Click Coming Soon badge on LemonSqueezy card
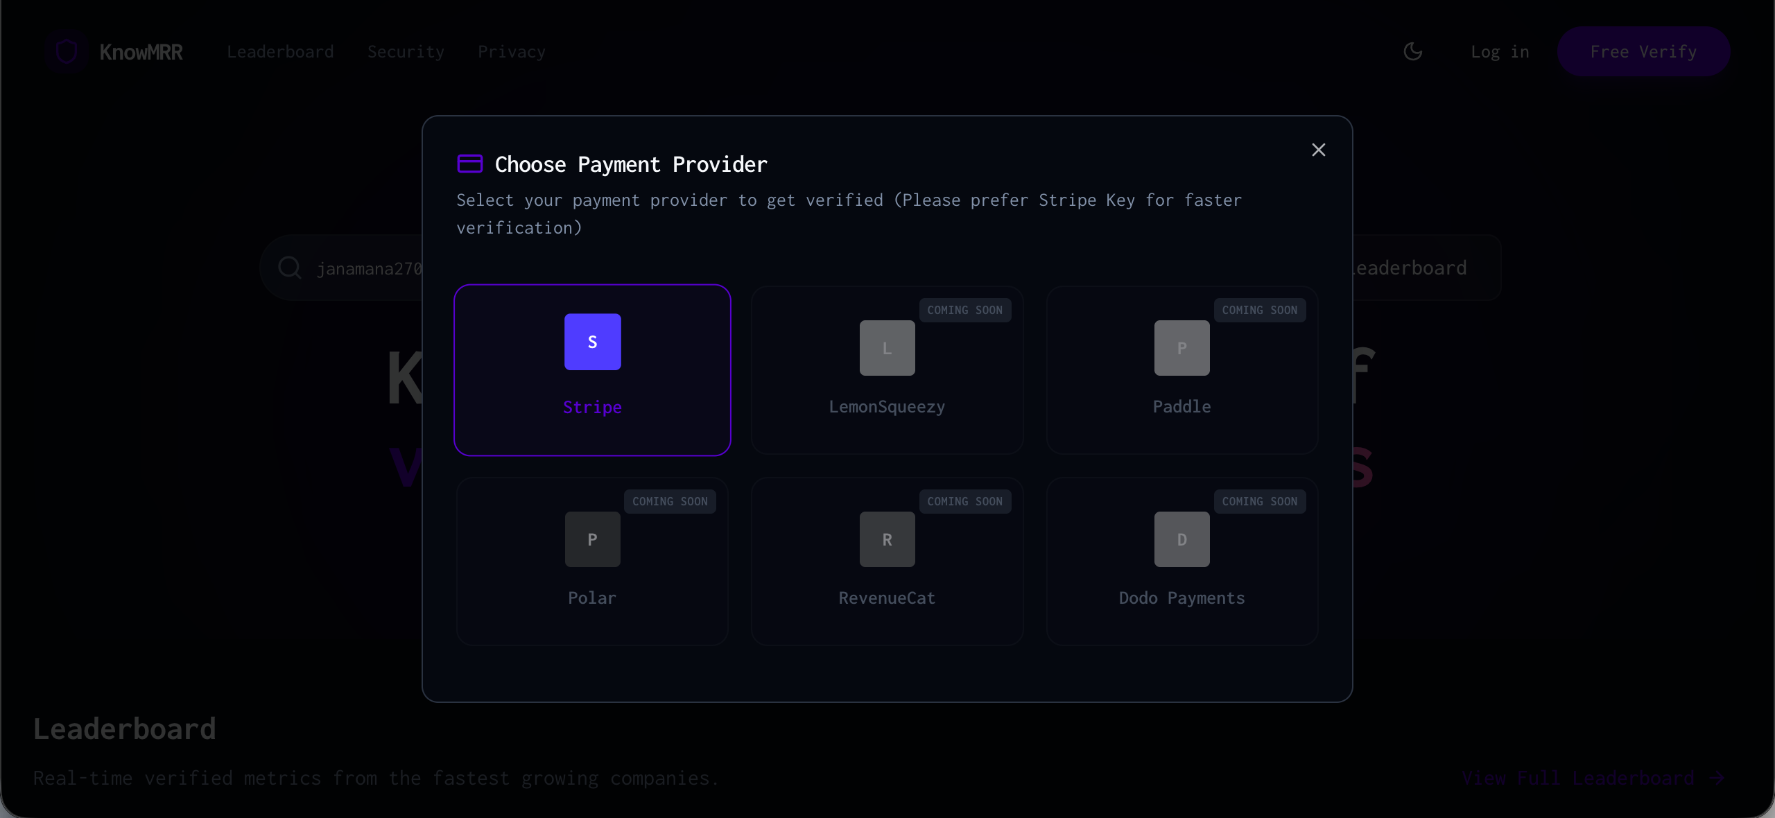This screenshot has width=1775, height=818. [x=964, y=310]
